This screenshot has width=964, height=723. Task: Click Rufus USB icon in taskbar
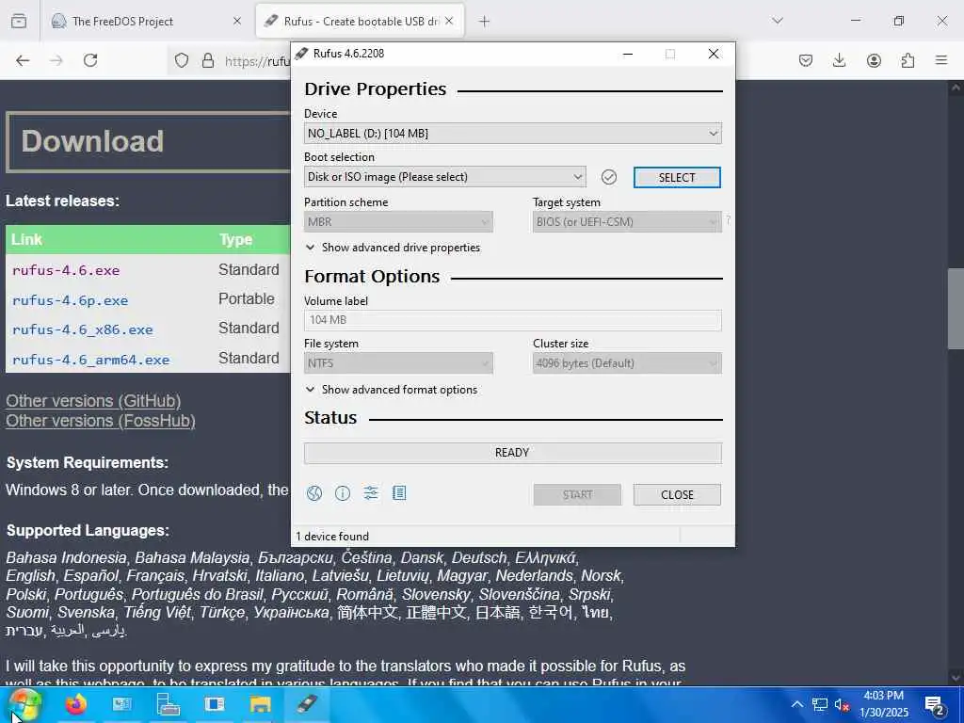(x=307, y=704)
